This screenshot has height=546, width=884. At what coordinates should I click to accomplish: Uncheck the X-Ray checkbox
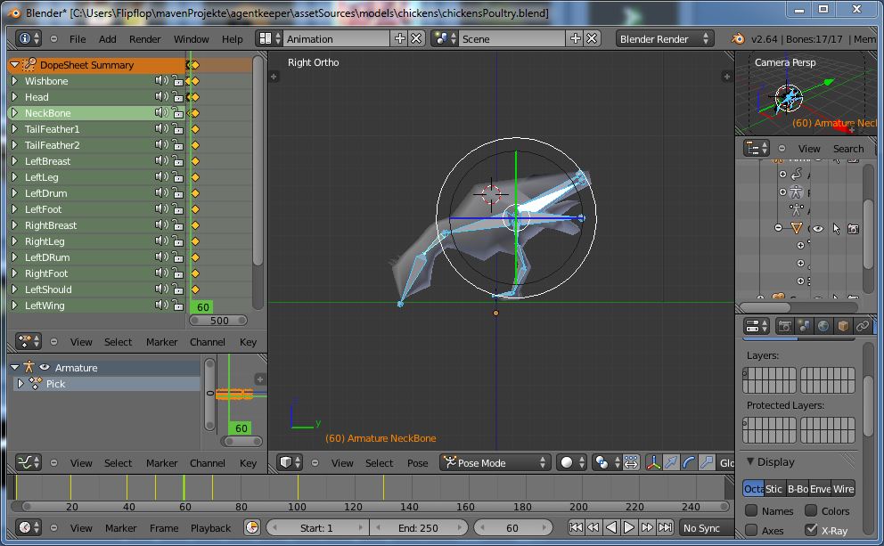(811, 530)
